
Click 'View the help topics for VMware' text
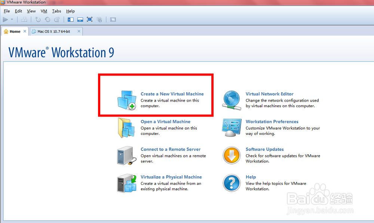[x=276, y=183]
